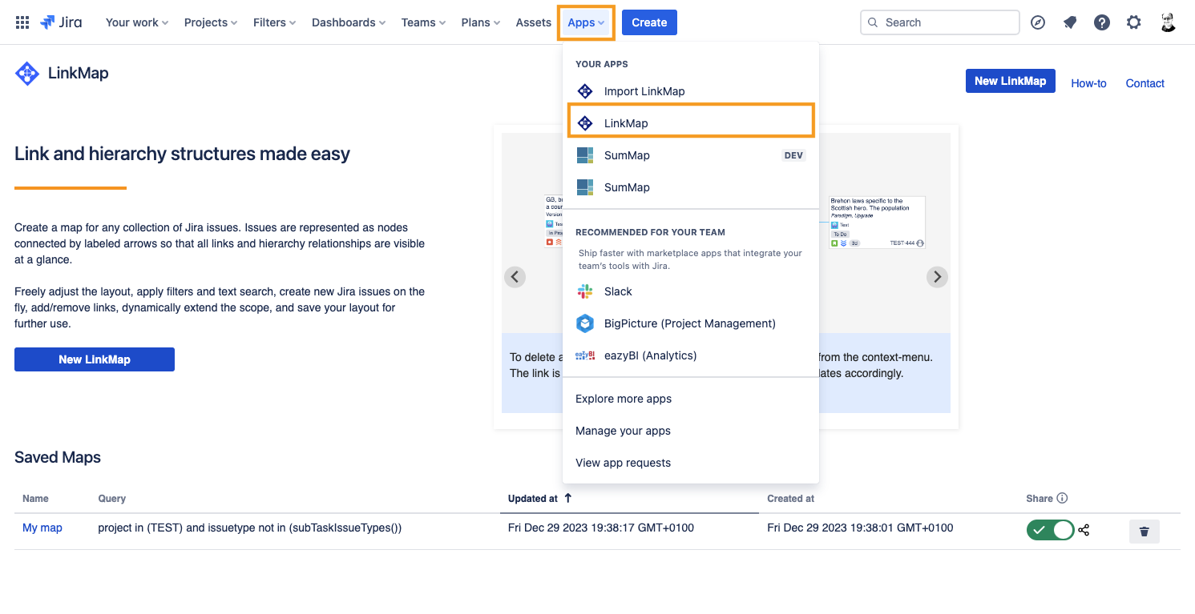Choose Manage your apps

click(x=691, y=431)
